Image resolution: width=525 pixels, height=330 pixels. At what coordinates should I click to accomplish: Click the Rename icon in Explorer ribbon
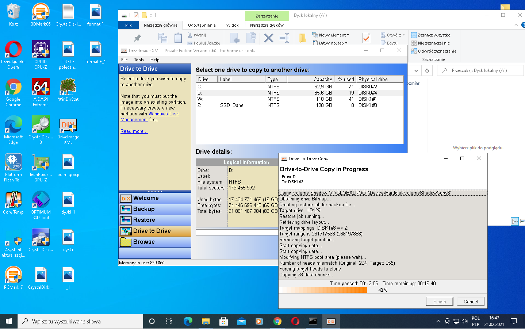click(284, 38)
